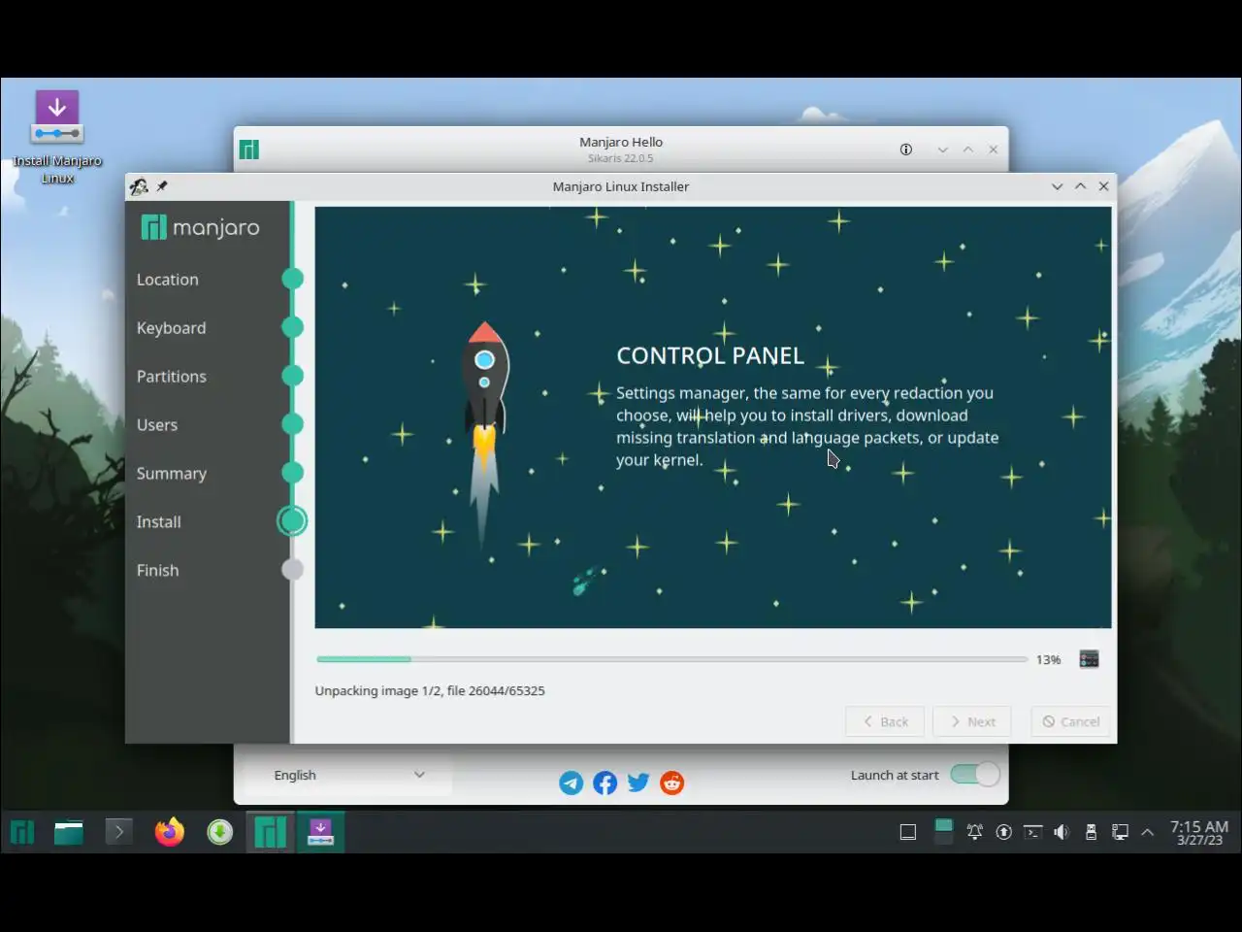1242x932 pixels.
Task: Click the 13% progress label
Action: coord(1048,660)
